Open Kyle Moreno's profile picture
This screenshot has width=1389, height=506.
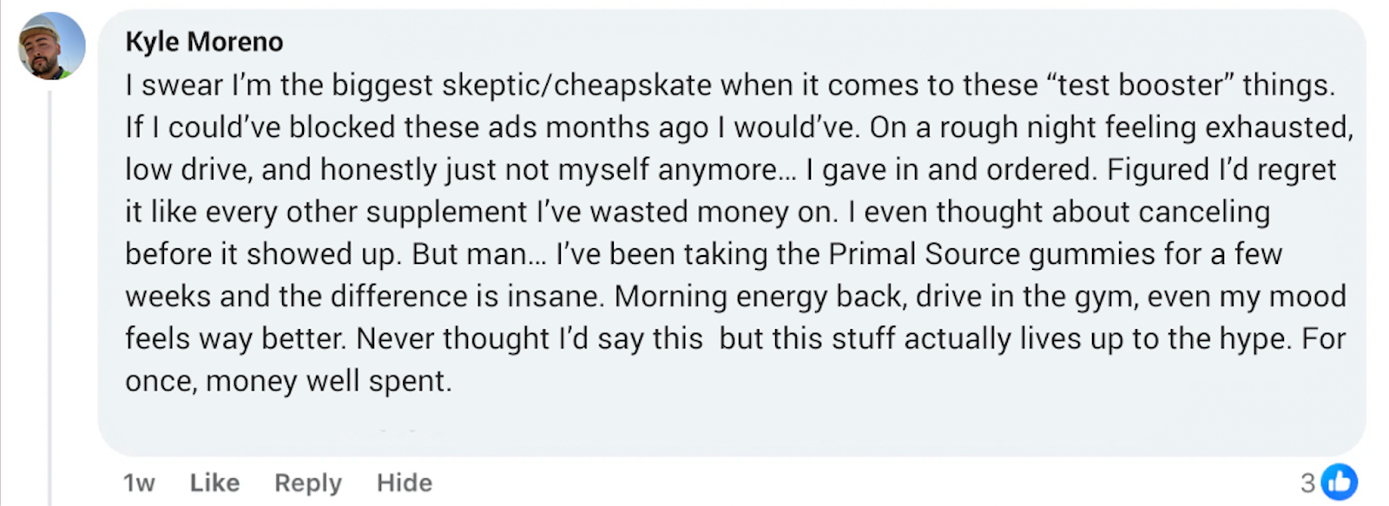52,45
